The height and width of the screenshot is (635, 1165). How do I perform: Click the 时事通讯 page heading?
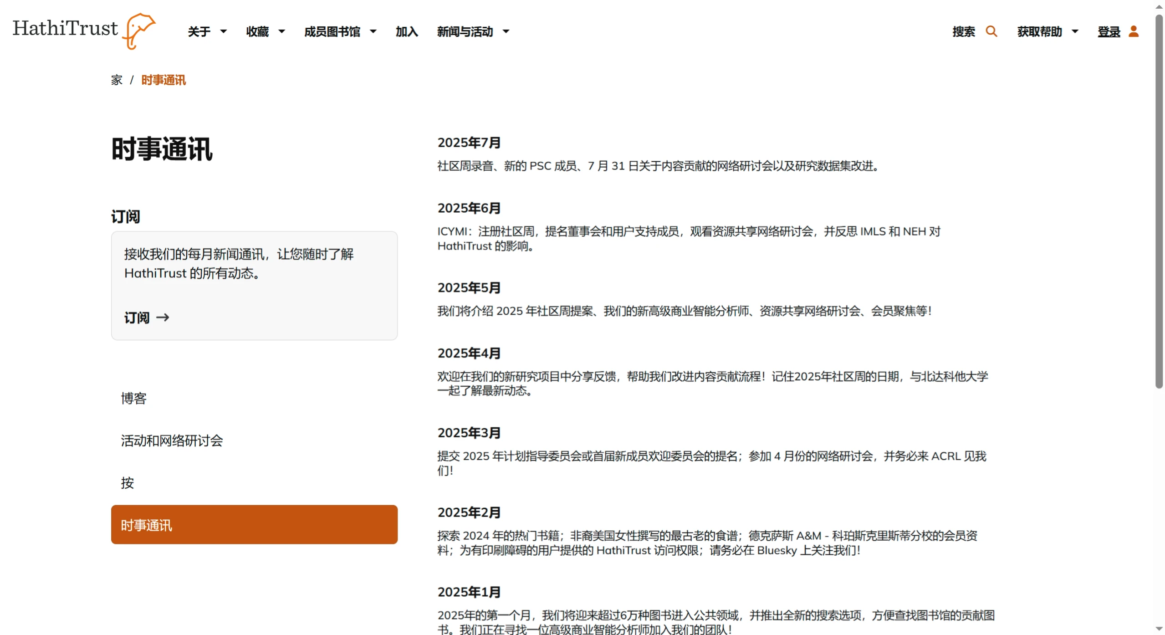pos(162,149)
